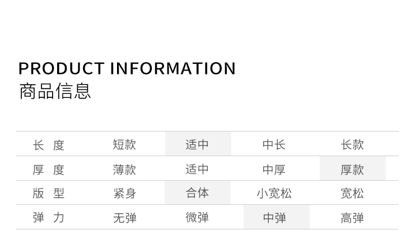Select 薄款 thickness option
Screen dimensions: 420x244
(124, 169)
